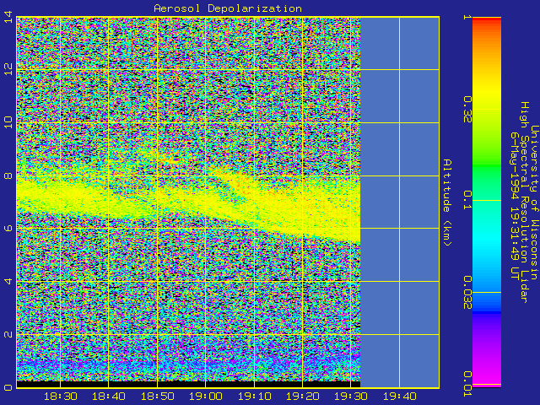540x405 pixels.
Task: Click the colorbar value label 0.32
Action: [x=467, y=109]
